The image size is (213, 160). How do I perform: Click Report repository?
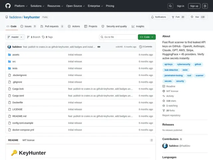[x=171, y=115]
